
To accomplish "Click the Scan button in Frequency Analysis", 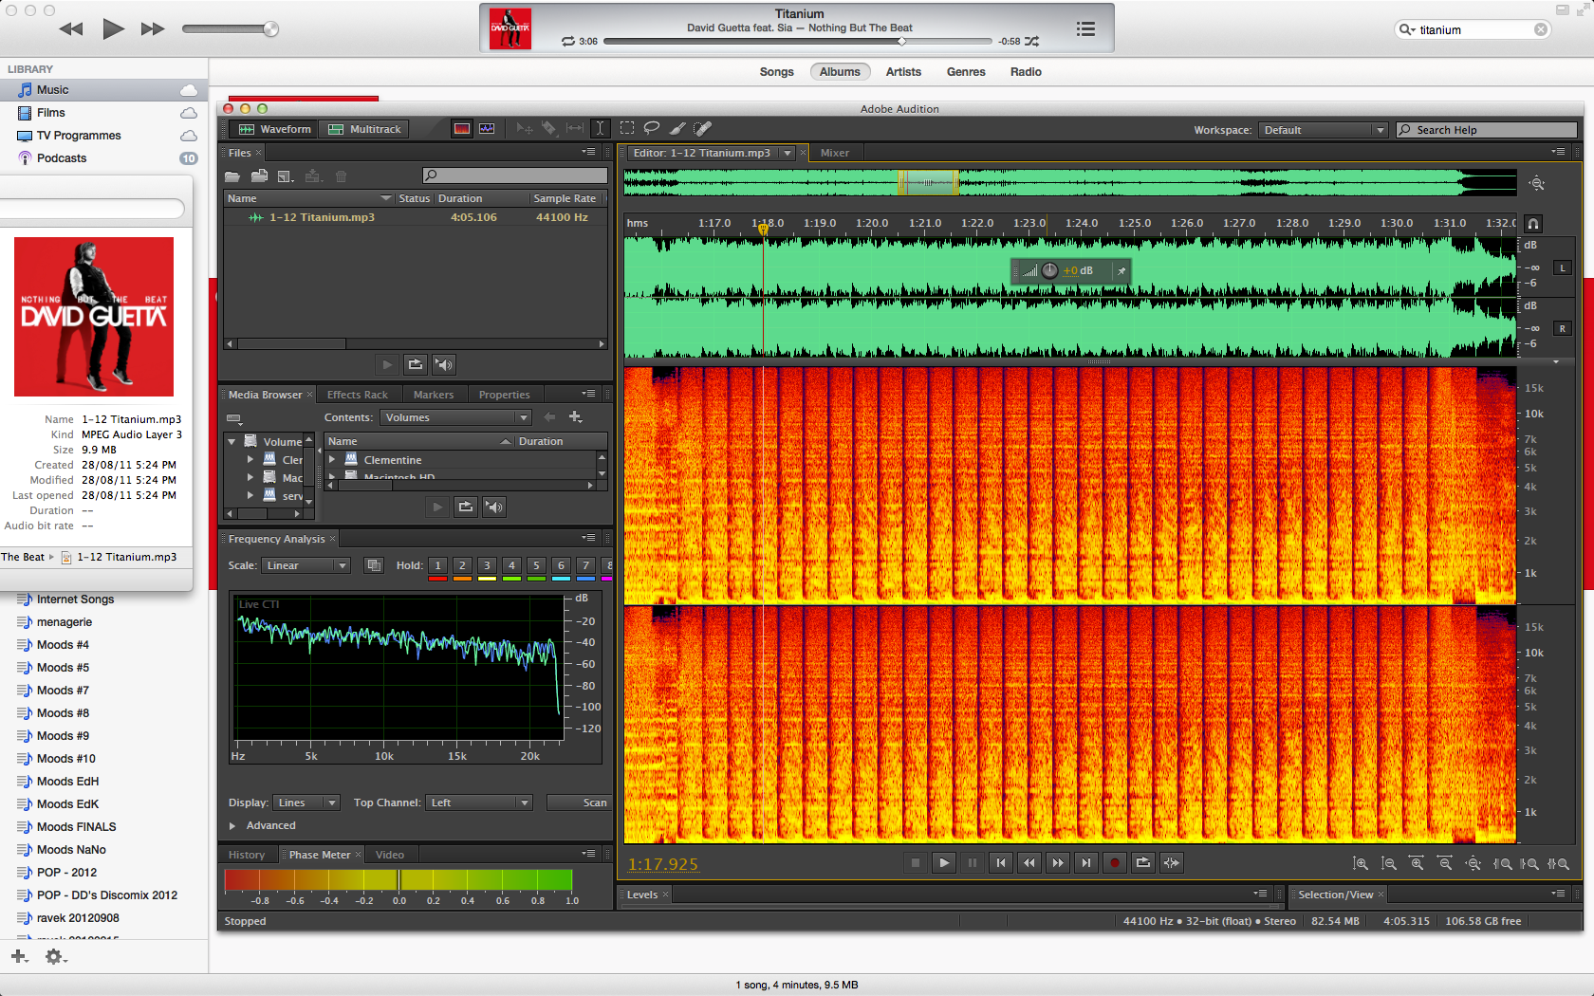I will click(x=579, y=802).
